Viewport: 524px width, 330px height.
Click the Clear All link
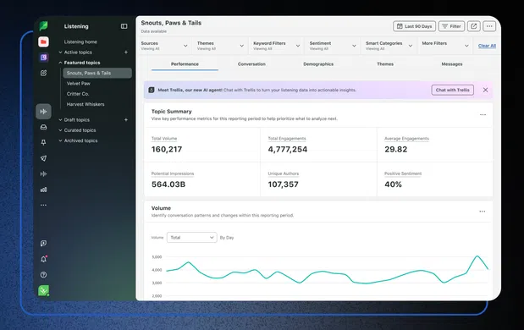click(487, 46)
